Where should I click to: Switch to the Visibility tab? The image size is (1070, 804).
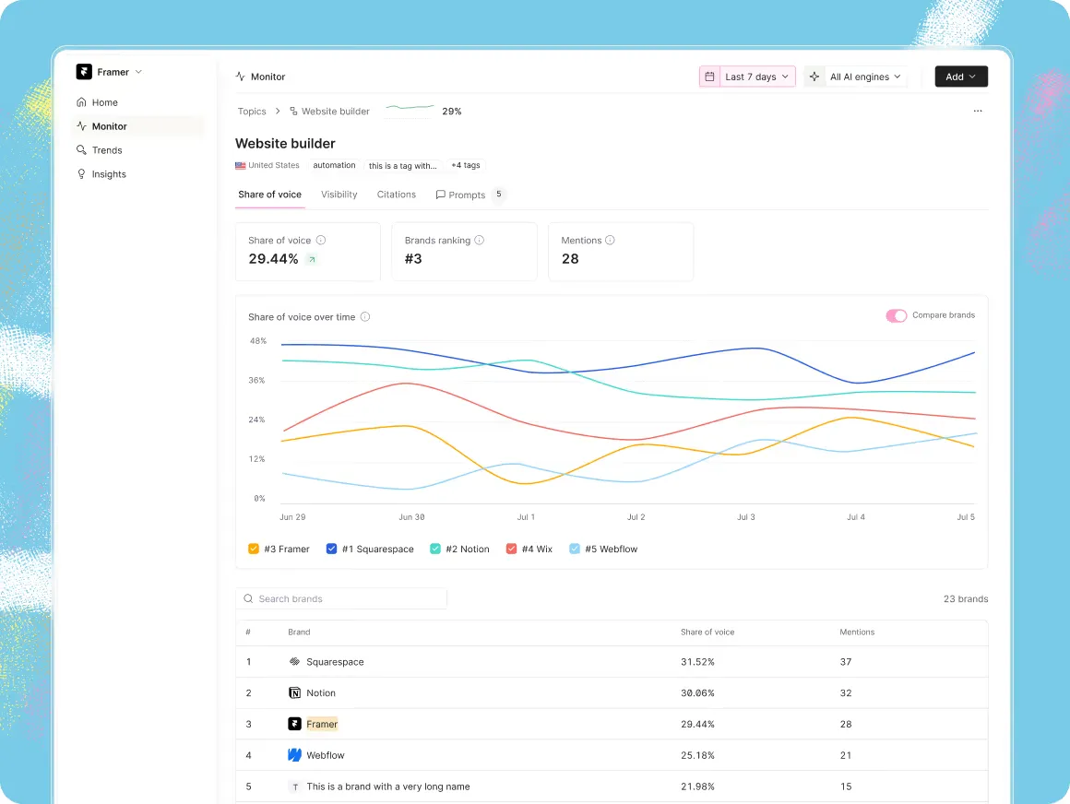(x=339, y=195)
